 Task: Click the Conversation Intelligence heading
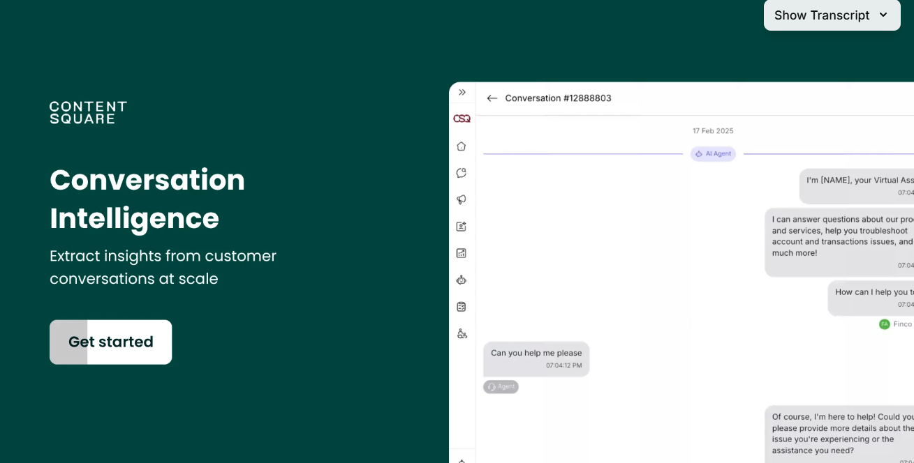147,199
